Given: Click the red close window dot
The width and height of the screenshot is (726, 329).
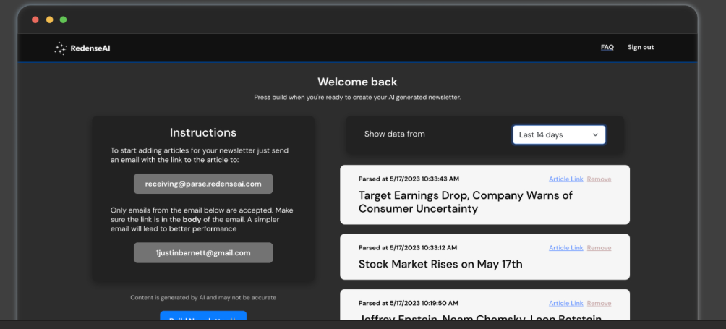Looking at the screenshot, I should (x=35, y=20).
